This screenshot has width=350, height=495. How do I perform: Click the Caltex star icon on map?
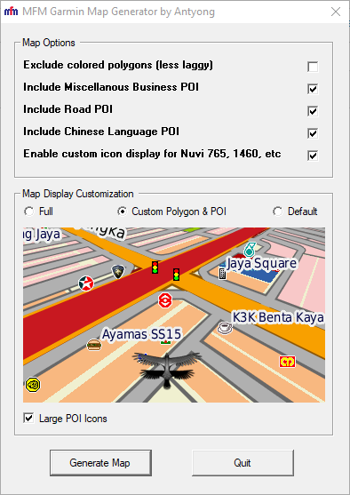86,283
